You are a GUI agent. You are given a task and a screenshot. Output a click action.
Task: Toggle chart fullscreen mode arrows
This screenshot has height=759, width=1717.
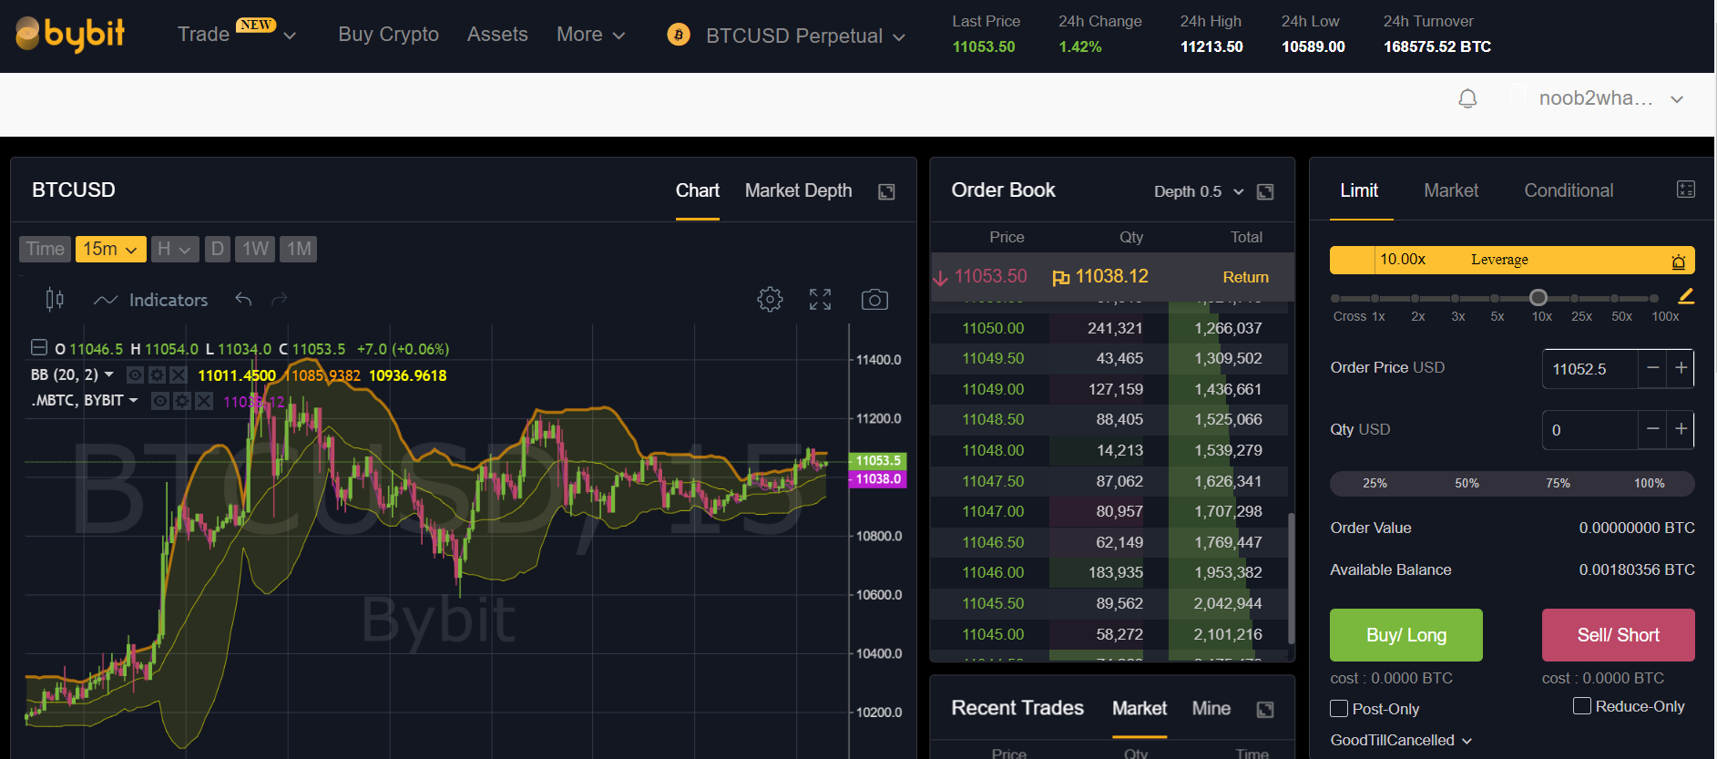pyautogui.click(x=820, y=299)
